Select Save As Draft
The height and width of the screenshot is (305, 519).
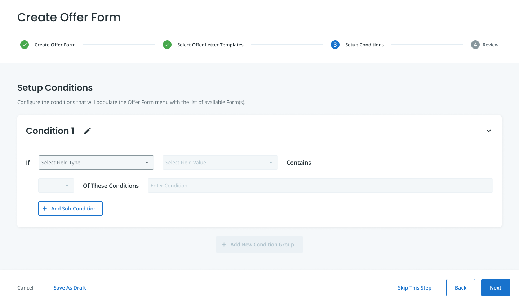point(70,288)
